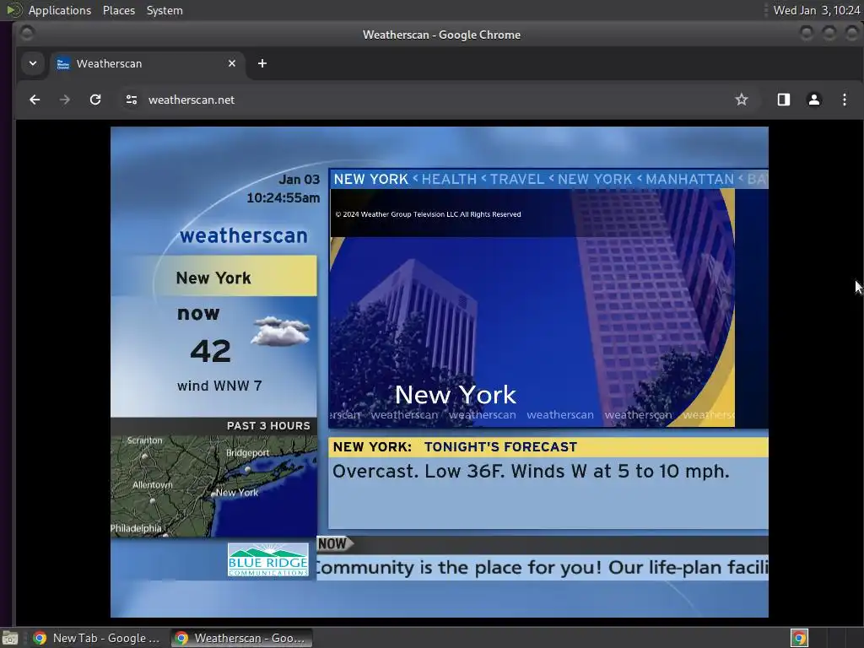Open Chrome three-dot menu
Viewport: 864px width, 648px height.
(x=844, y=100)
